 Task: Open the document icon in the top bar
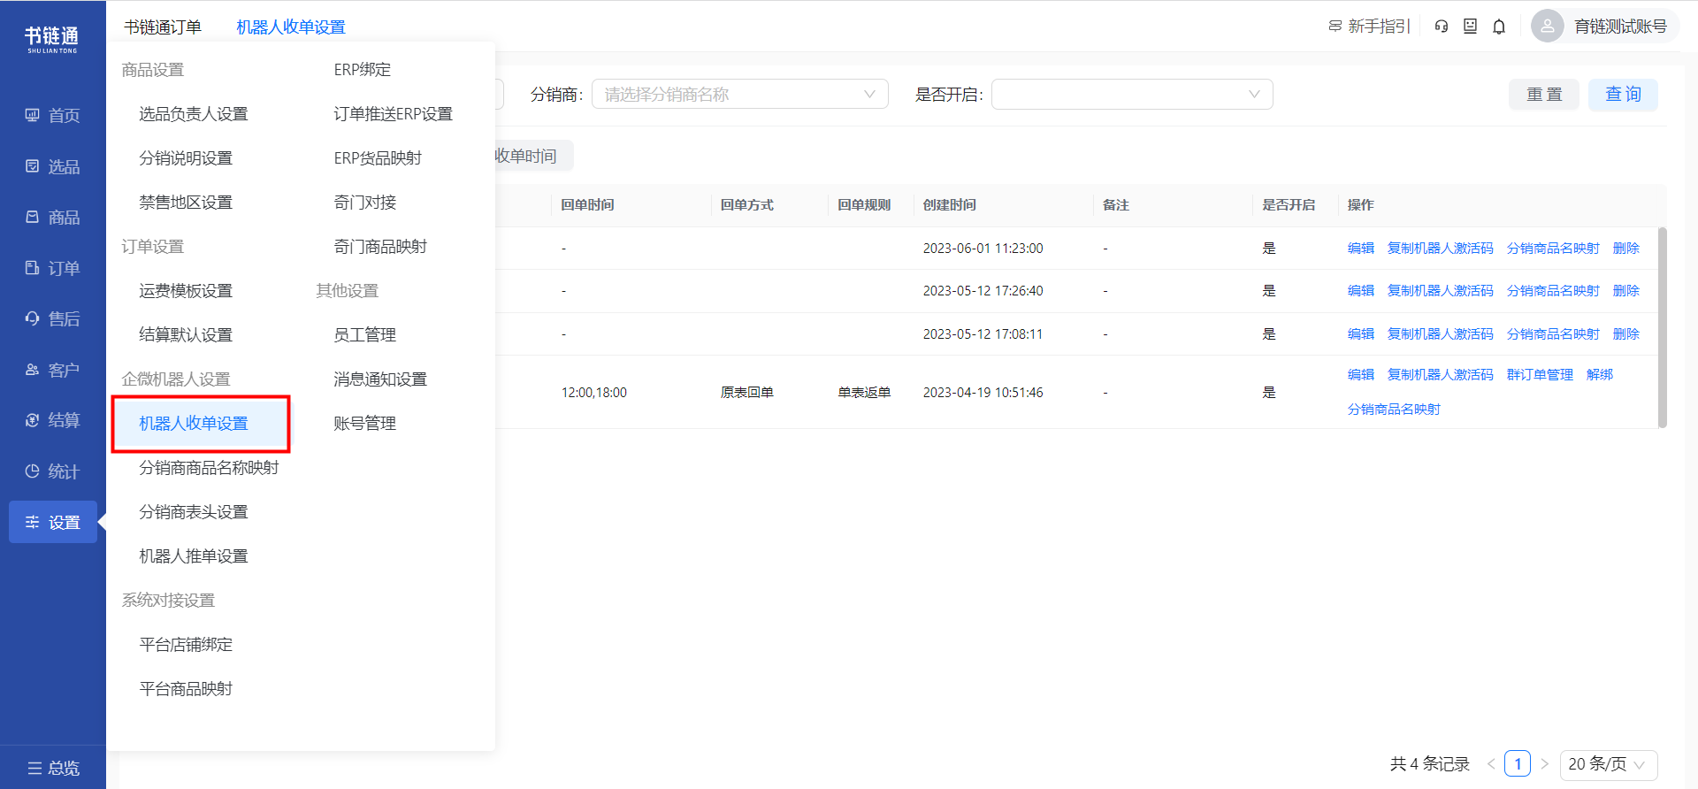click(1470, 27)
